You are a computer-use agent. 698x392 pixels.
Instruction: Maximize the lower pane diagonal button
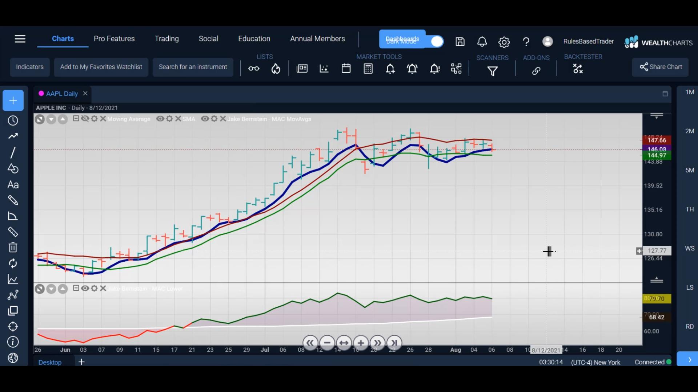40,289
